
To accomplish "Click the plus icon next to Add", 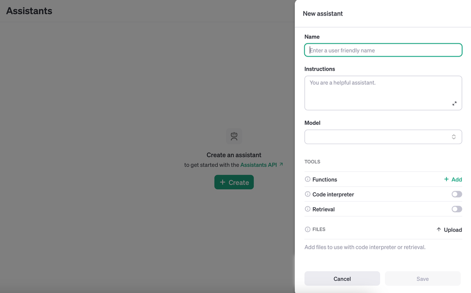I will [x=447, y=179].
